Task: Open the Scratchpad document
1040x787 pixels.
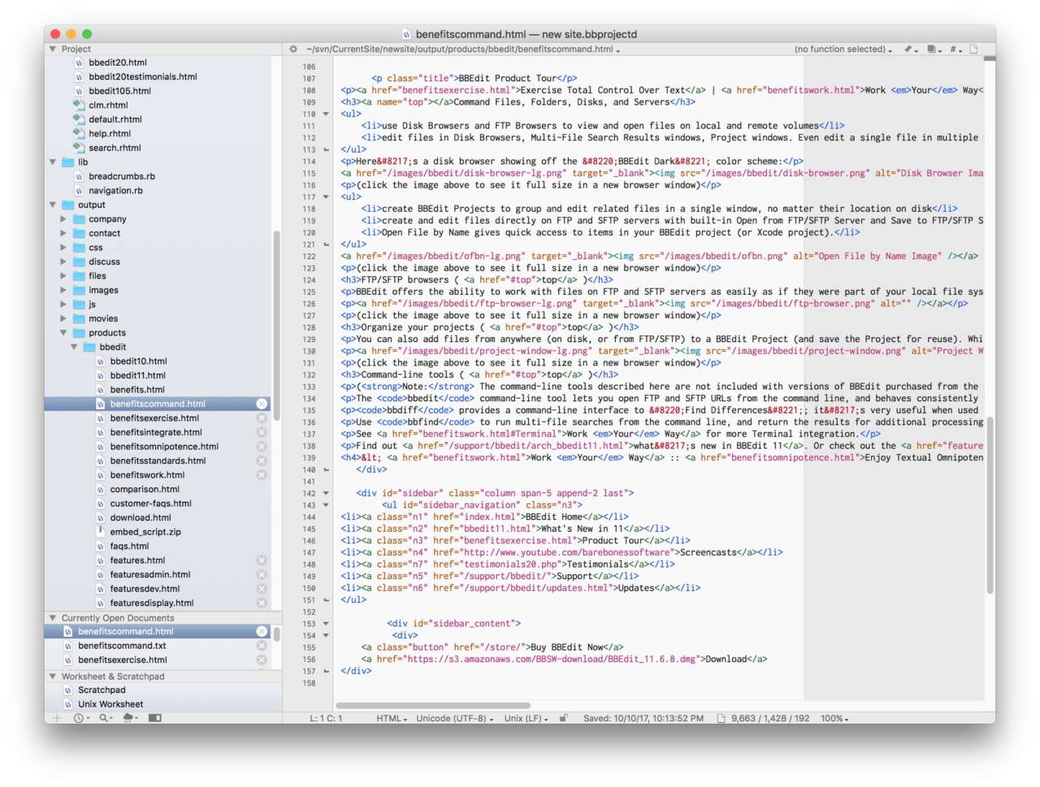Action: click(102, 690)
